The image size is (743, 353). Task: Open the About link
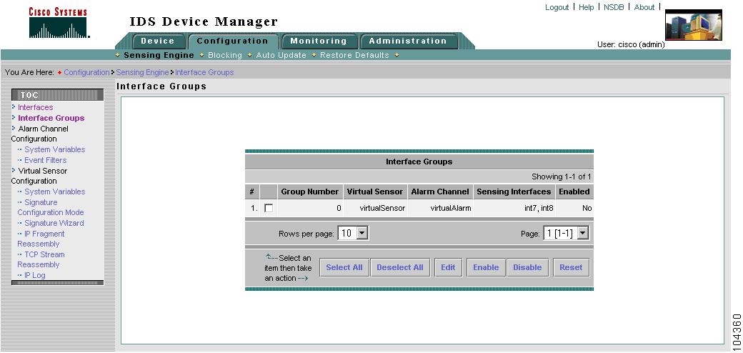(x=644, y=7)
